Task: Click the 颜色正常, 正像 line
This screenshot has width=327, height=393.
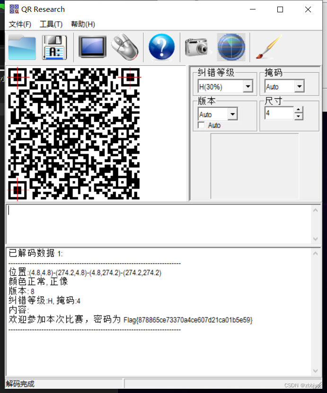Action: [x=38, y=282]
